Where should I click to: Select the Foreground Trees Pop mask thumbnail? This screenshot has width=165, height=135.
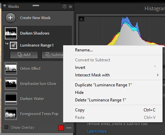11,114
